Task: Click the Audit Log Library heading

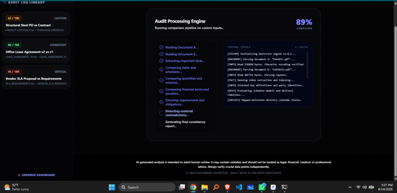Action: [27, 2]
